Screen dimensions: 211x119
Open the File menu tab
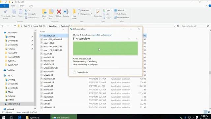tap(4, 6)
